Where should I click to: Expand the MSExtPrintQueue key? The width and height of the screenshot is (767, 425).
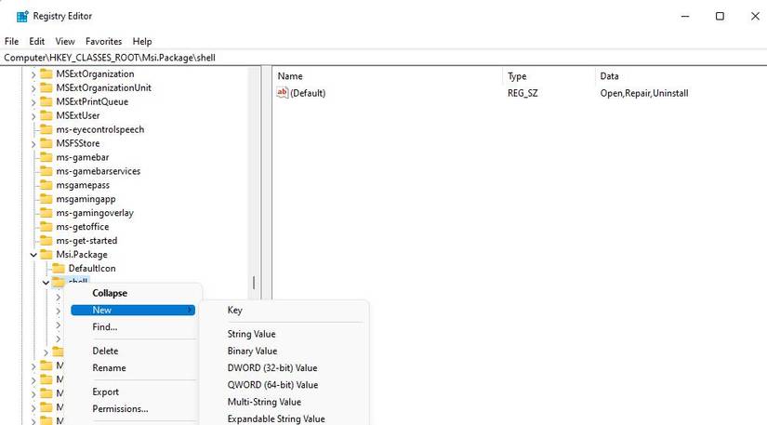coord(33,102)
